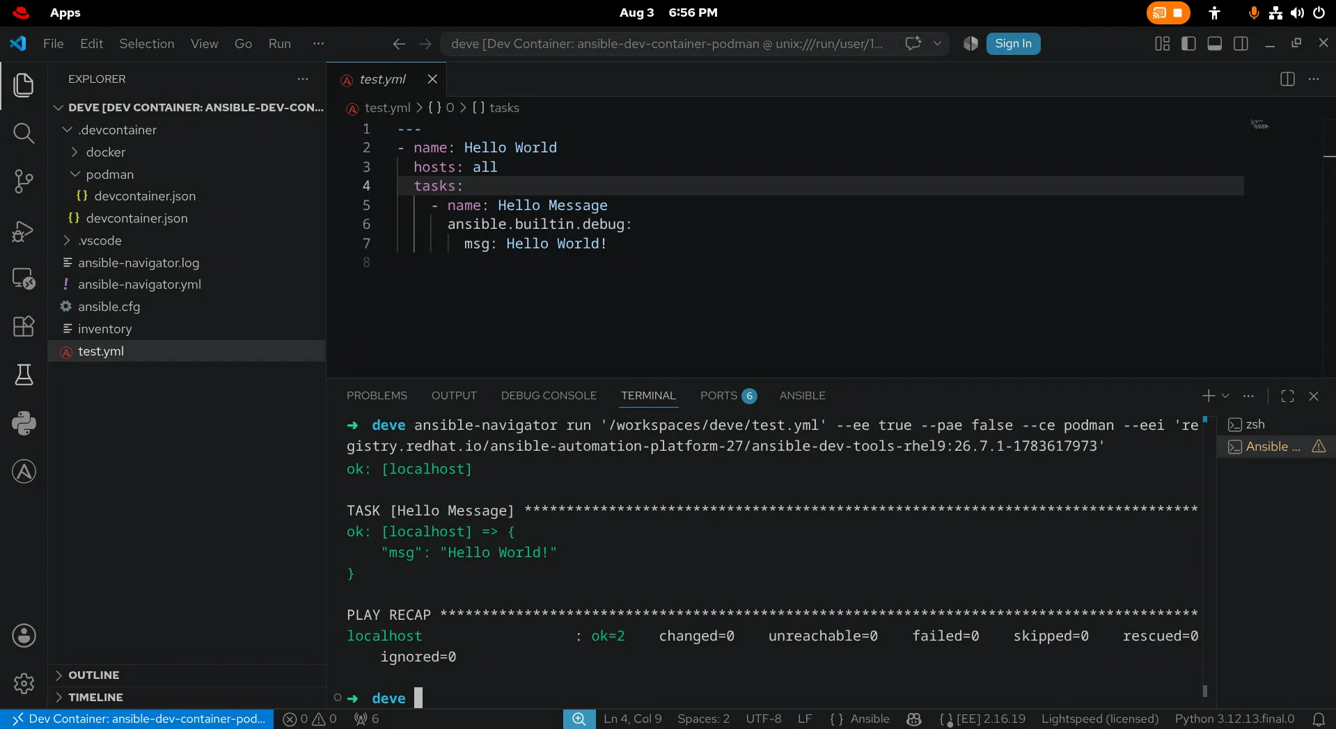Open the Run menu
Screen dimensions: 1336x729
pyautogui.click(x=280, y=44)
